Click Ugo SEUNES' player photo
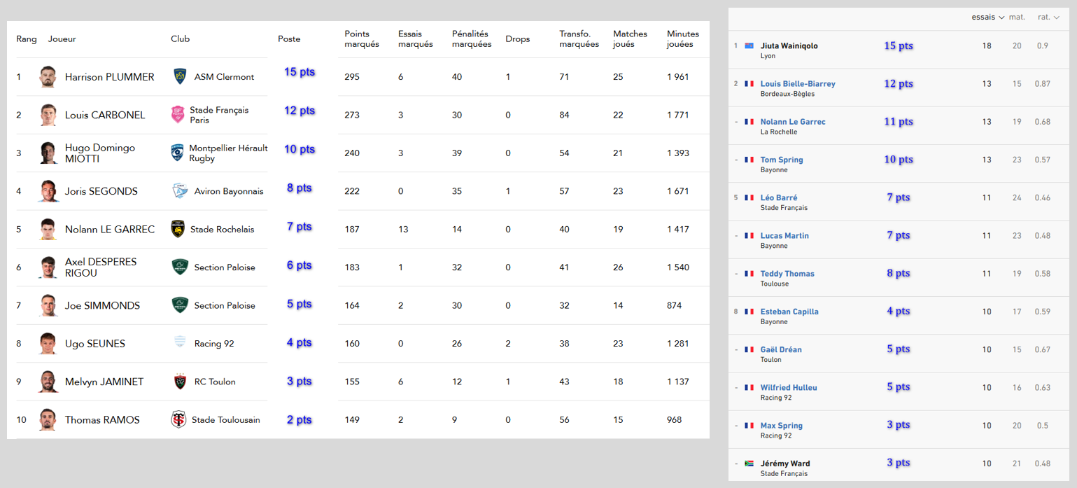The image size is (1077, 488). coord(48,344)
